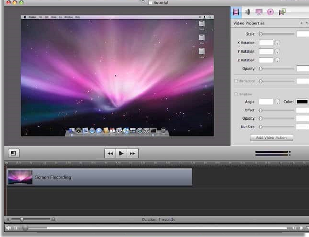Click the Y Rotation stepper dial

tap(277, 52)
